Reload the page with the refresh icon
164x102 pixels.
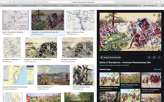pyautogui.click(x=114, y=2)
